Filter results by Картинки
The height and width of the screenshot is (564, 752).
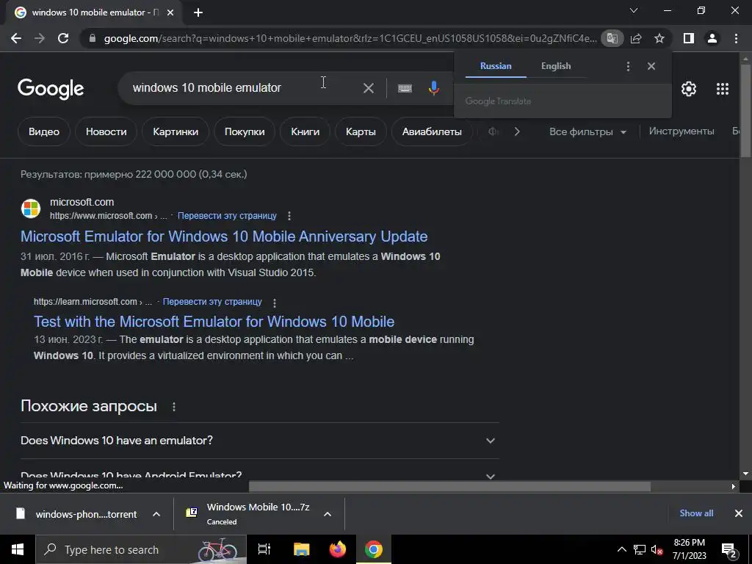tap(176, 131)
